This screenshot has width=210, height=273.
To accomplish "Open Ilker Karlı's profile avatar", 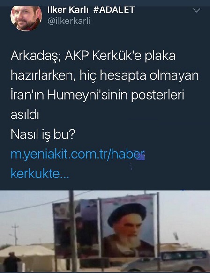I will [26, 18].
